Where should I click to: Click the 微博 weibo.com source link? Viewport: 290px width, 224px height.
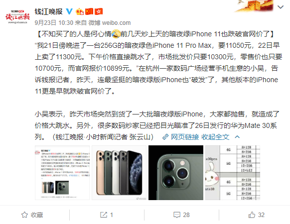(x=110, y=23)
